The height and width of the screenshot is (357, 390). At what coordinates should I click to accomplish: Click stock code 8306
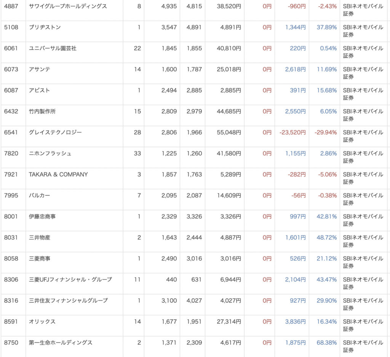tap(11, 279)
